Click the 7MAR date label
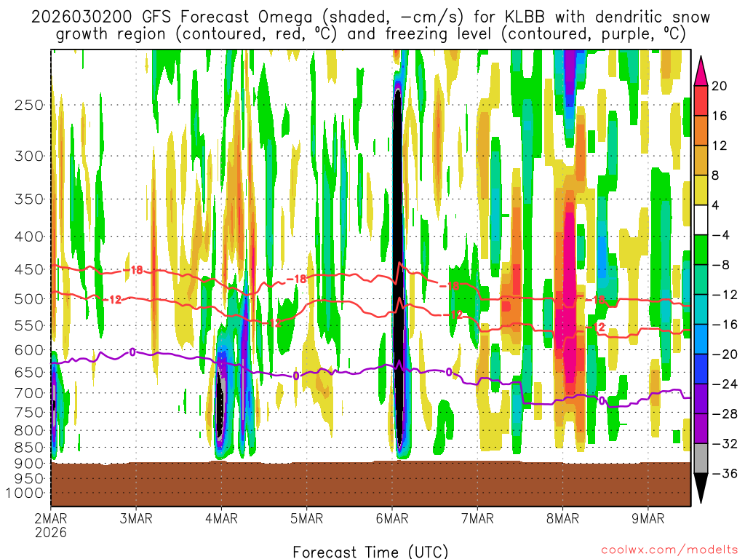 (x=477, y=518)
